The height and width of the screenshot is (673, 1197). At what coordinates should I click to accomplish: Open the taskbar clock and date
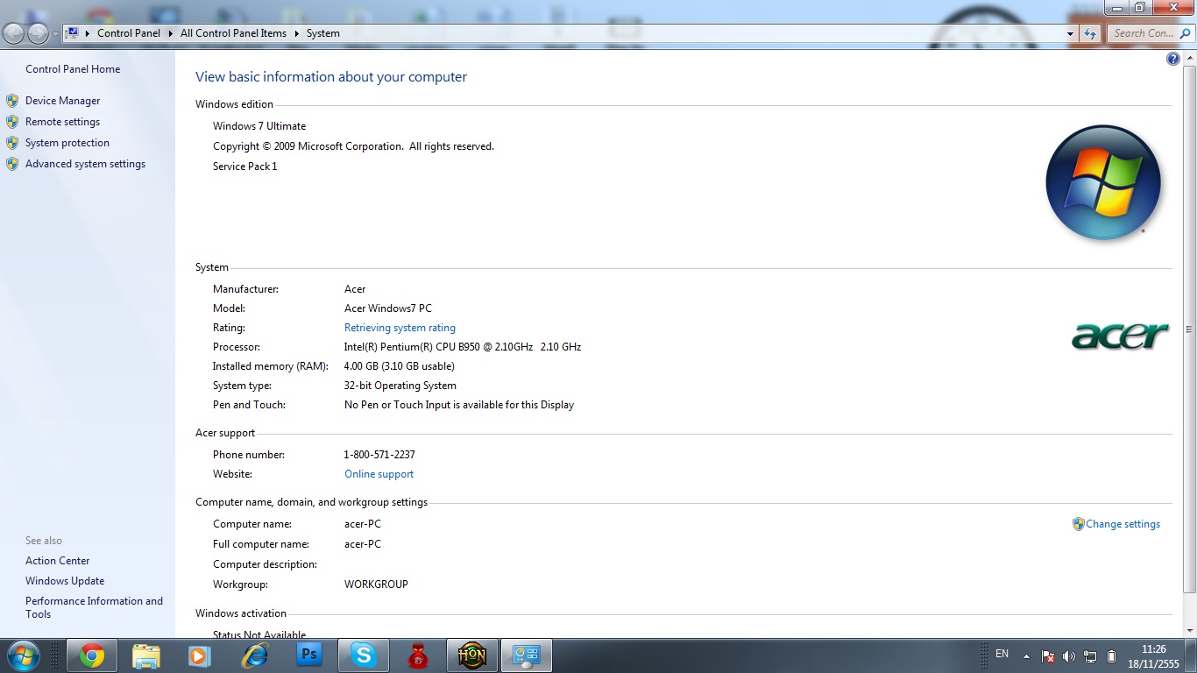(x=1154, y=656)
